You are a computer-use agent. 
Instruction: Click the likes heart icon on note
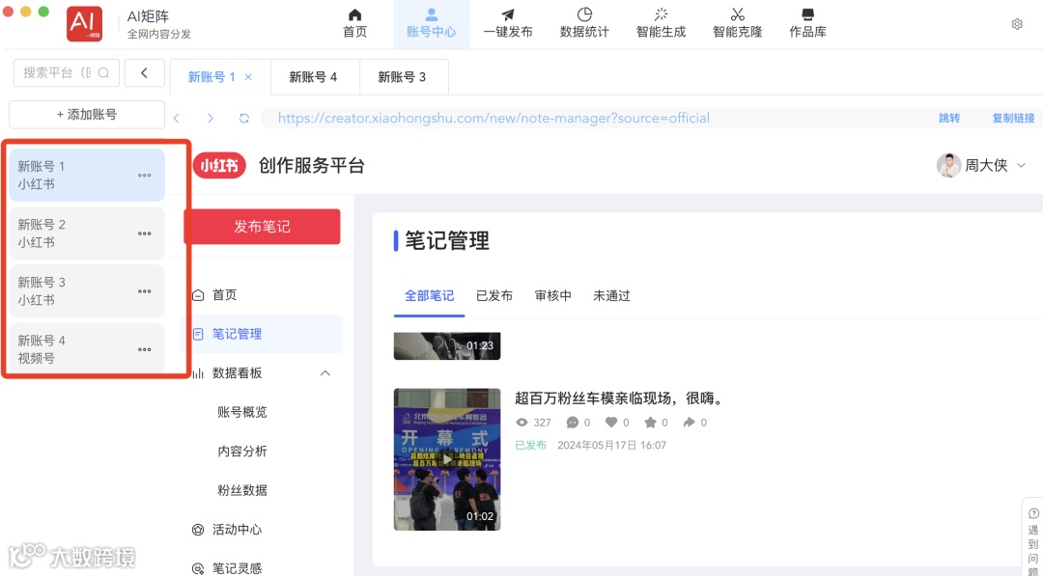point(611,423)
